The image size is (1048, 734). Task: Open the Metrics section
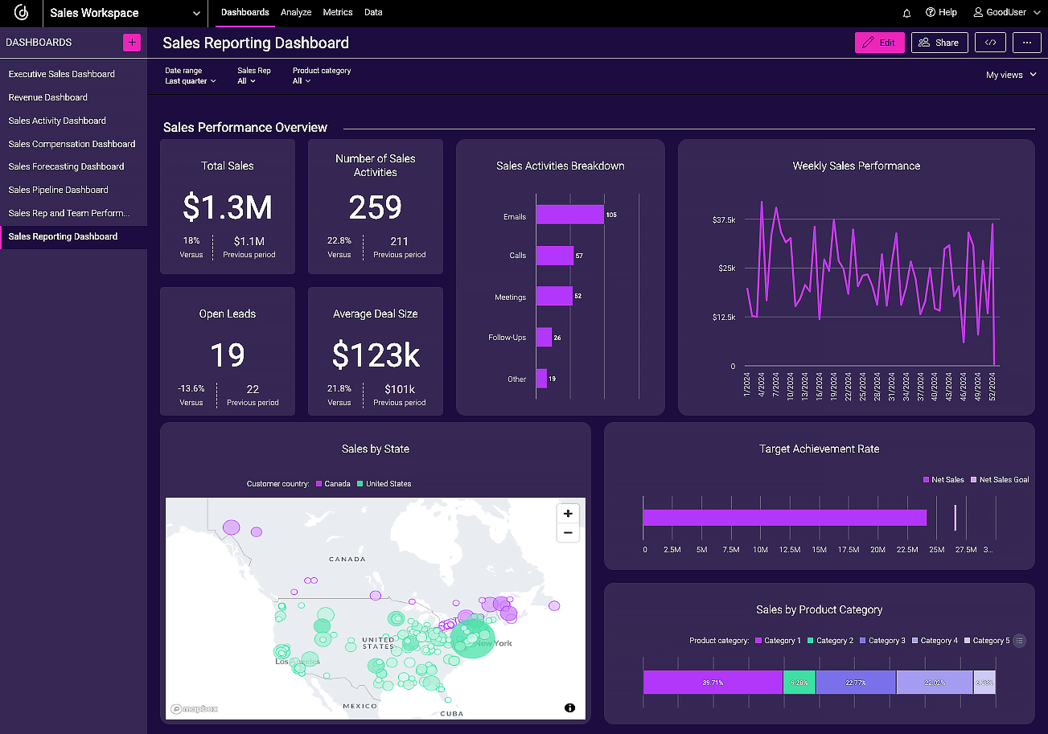[337, 12]
